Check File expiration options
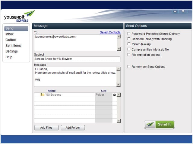193x144 pixels. (x=129, y=55)
